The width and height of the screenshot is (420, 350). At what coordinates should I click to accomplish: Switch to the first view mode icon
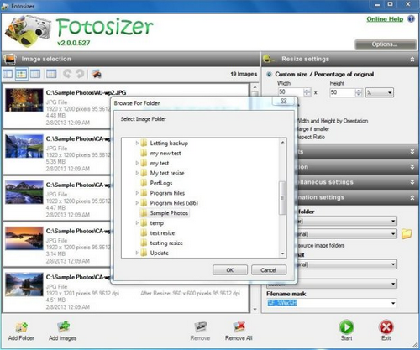(8, 74)
